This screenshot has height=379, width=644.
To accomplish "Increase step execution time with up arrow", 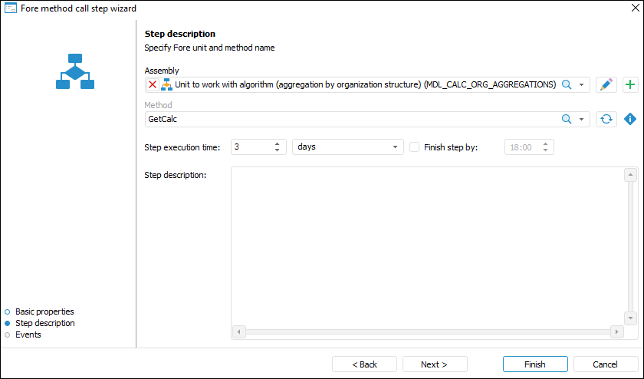I will click(x=277, y=143).
